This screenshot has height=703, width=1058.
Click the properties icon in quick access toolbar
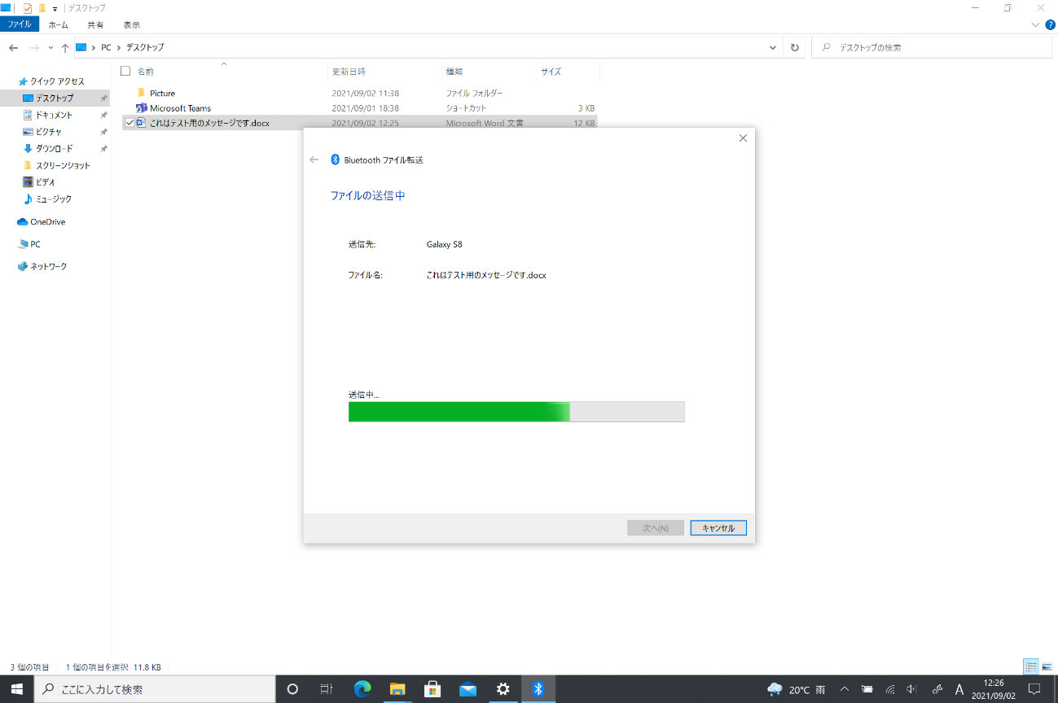(x=27, y=8)
